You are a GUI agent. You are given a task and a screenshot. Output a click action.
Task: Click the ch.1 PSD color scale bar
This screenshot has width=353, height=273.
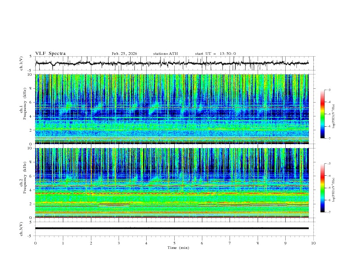(x=322, y=114)
